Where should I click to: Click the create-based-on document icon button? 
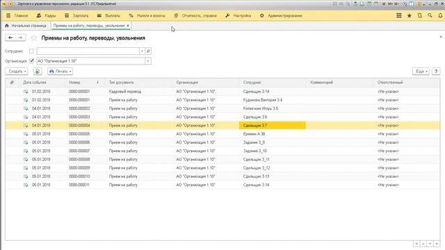[x=38, y=72]
